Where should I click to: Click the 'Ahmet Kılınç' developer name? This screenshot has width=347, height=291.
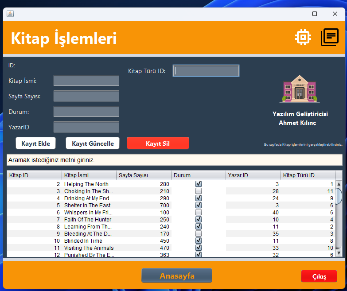coord(297,123)
